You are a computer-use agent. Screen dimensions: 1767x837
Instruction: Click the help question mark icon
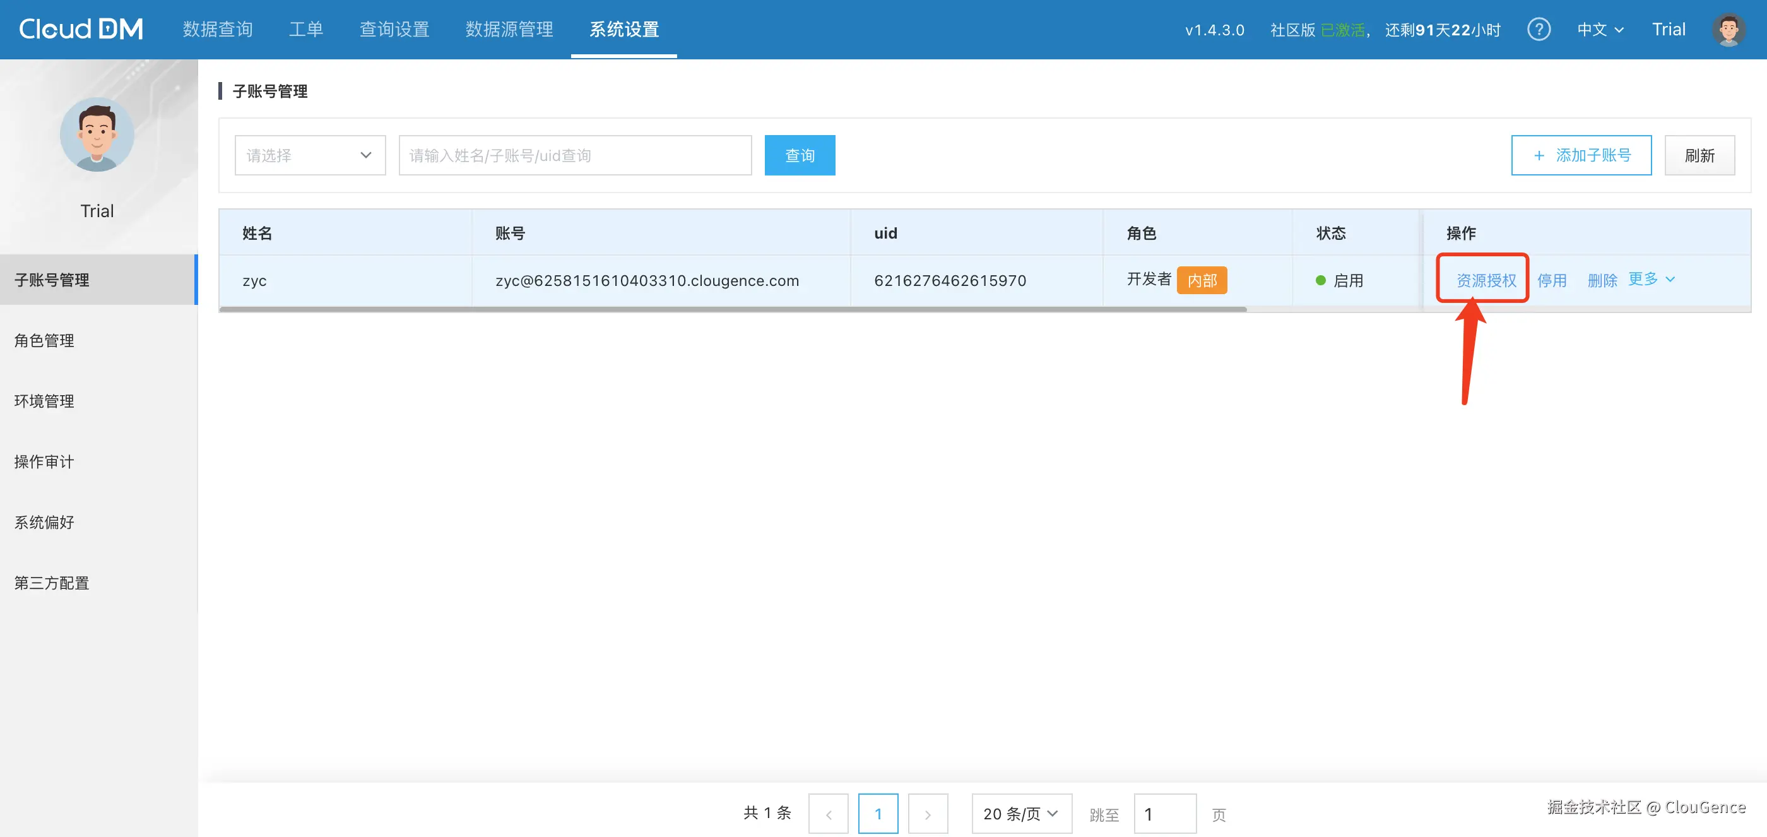(1538, 30)
